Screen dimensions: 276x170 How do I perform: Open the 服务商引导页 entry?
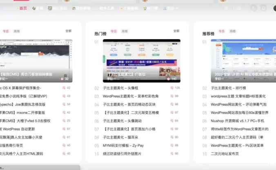[x=11, y=146]
